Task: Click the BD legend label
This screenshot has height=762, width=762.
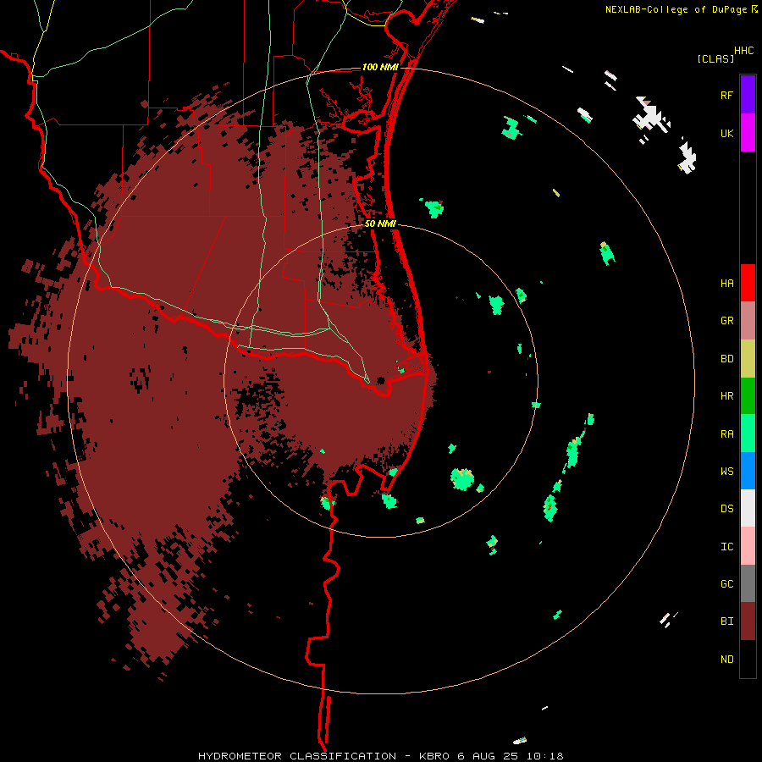Action: 727,359
